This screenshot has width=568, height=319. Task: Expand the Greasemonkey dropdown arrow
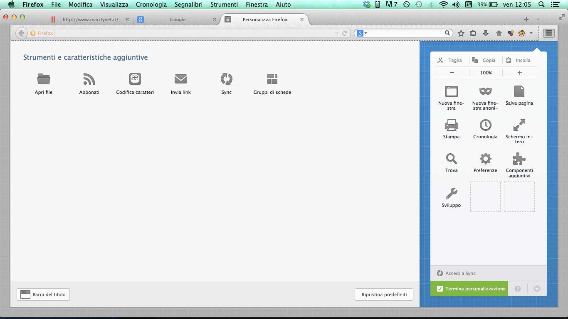(531, 34)
